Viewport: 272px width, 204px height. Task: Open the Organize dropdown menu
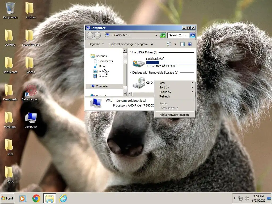[x=96, y=44]
